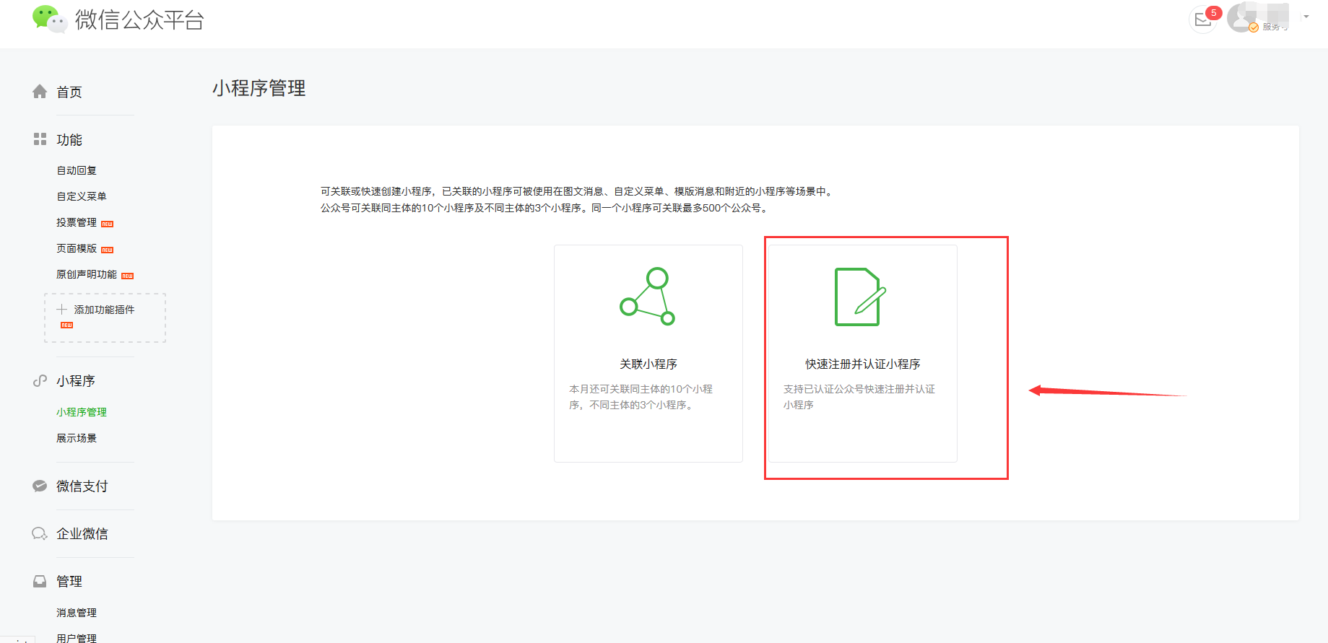Open 自定义菜单 settings
Screen dimensions: 1328x643
pos(82,196)
